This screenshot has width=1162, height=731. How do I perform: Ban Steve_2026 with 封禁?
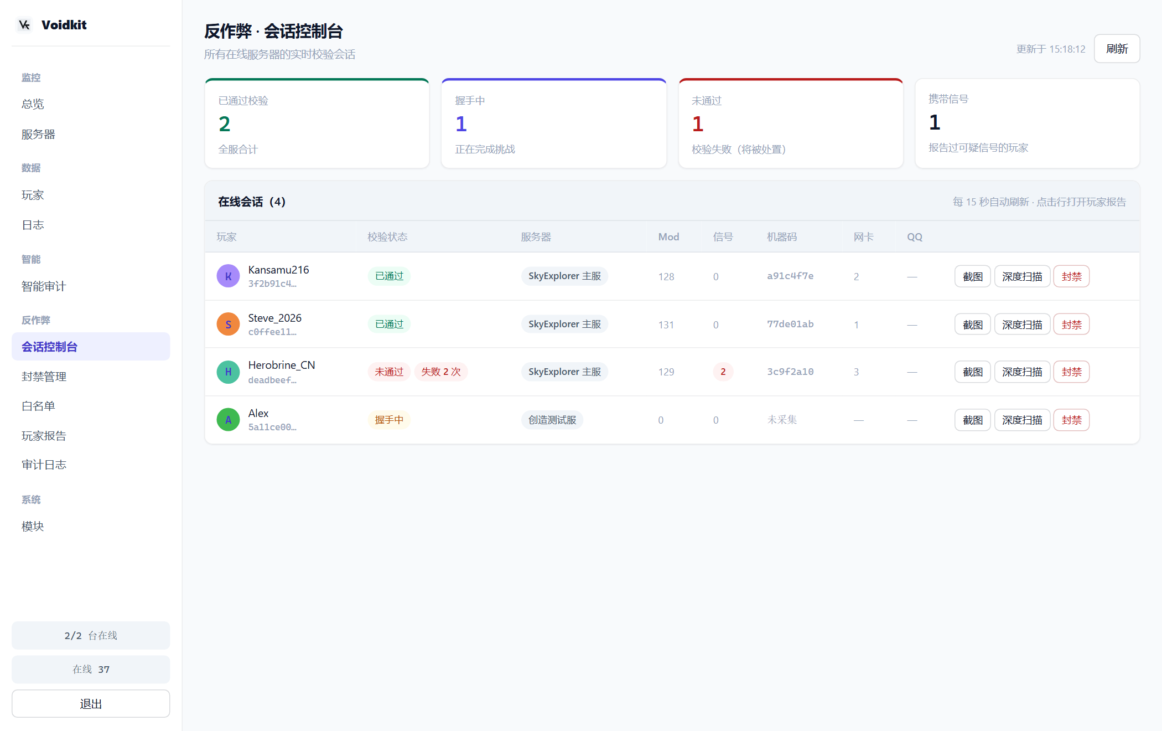(1071, 325)
